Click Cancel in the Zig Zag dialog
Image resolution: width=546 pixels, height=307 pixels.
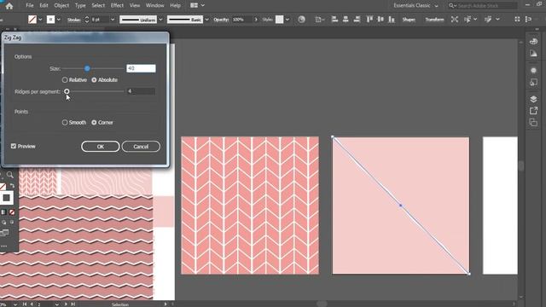coord(141,147)
